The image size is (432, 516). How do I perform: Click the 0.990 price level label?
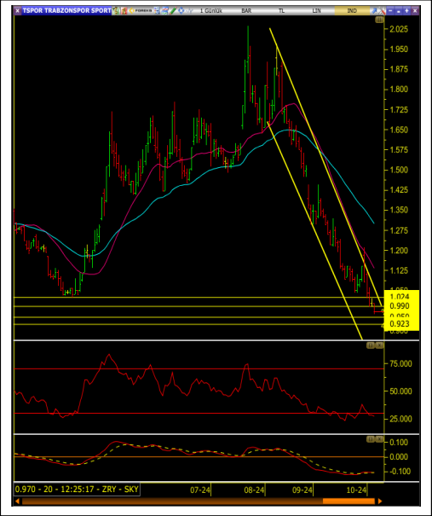point(400,306)
